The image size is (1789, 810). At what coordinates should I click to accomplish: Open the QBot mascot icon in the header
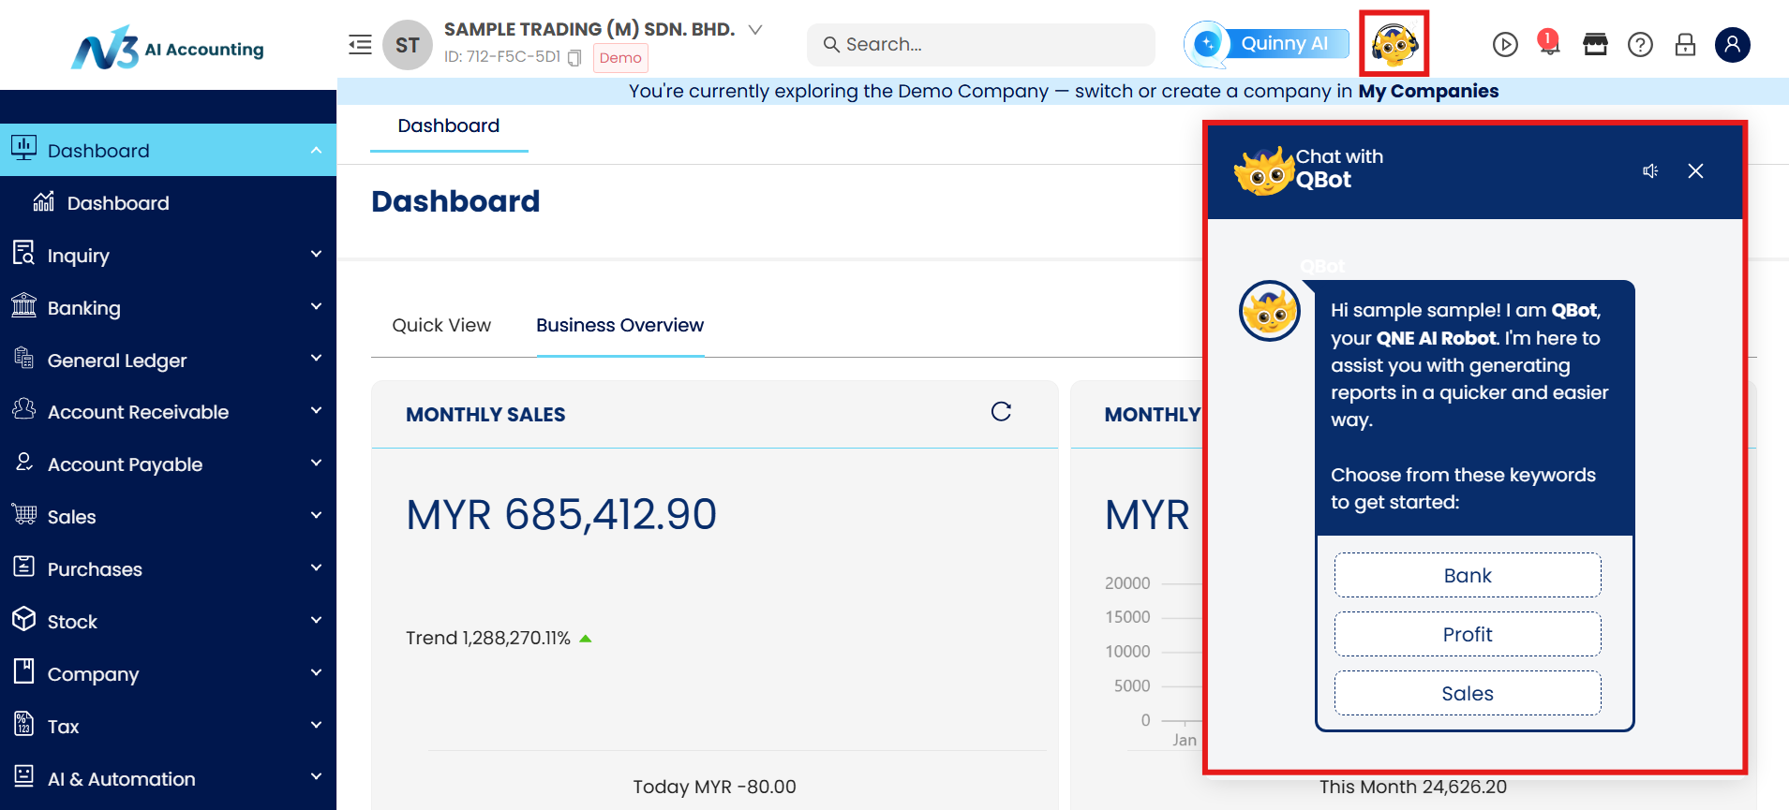1394,44
